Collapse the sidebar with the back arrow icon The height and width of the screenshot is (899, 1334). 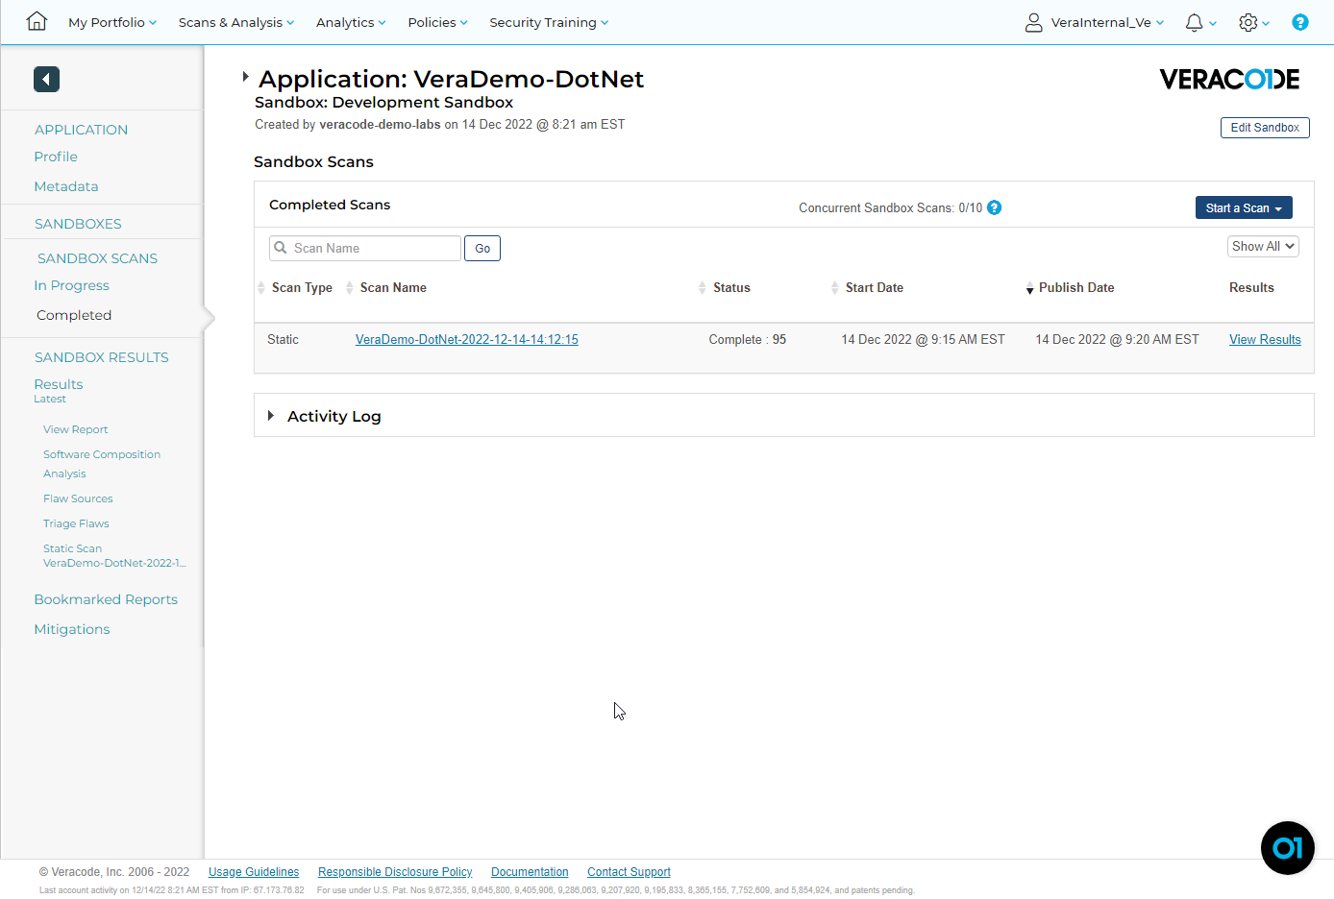[46, 79]
